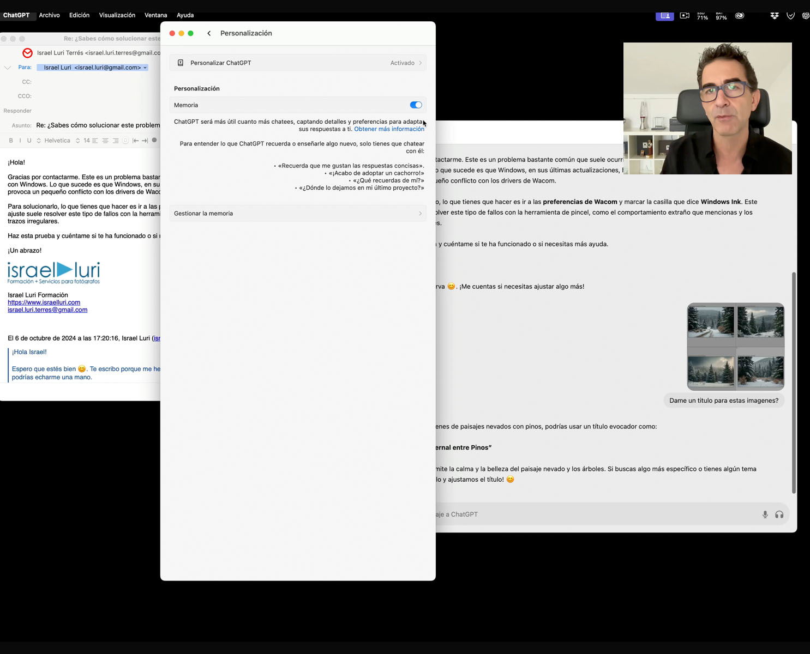This screenshot has height=654, width=810.
Task: Toggle the Memoria switch off
Action: click(x=416, y=105)
